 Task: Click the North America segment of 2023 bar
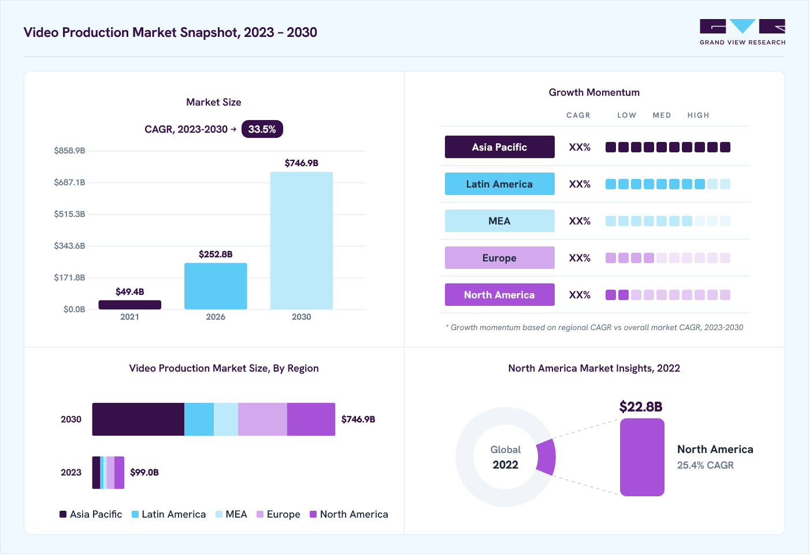tap(119, 473)
